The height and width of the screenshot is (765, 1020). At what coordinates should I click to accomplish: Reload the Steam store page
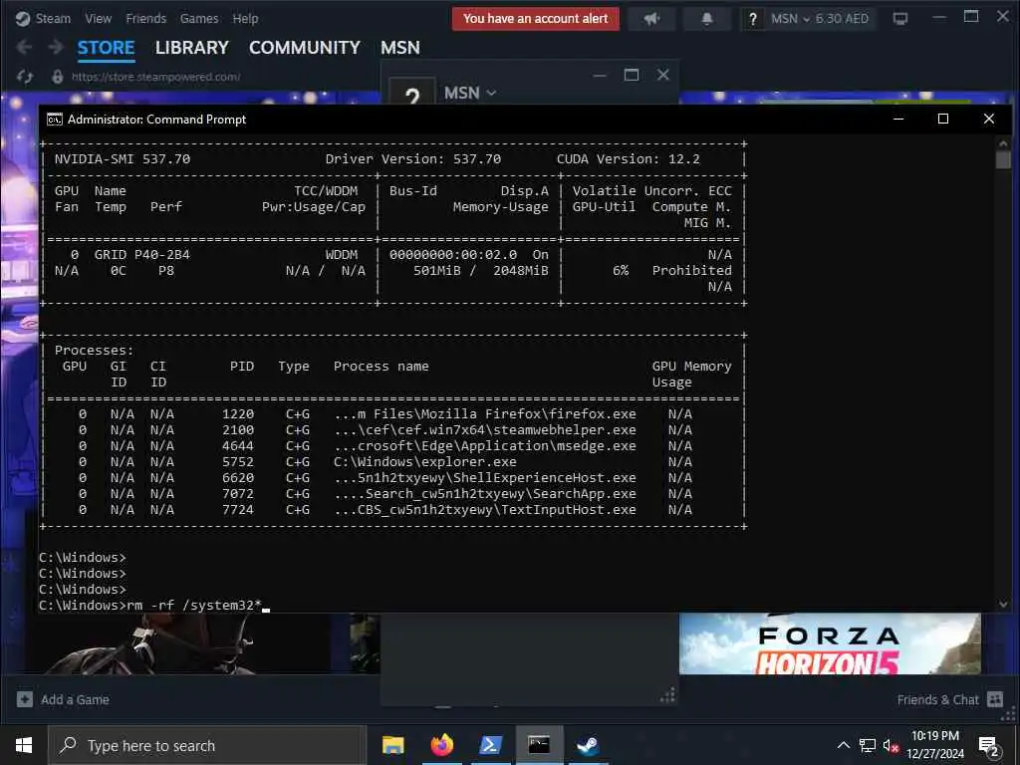tap(25, 77)
